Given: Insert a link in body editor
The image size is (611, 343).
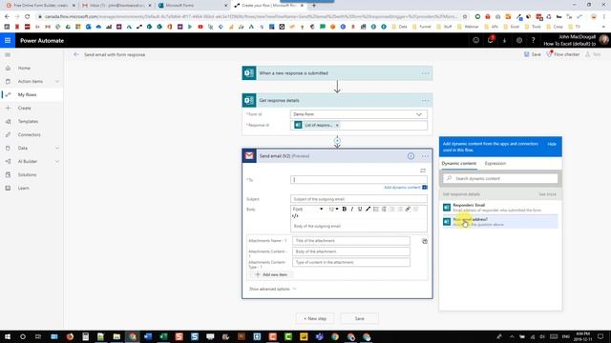Looking at the screenshot, I should pos(408,210).
